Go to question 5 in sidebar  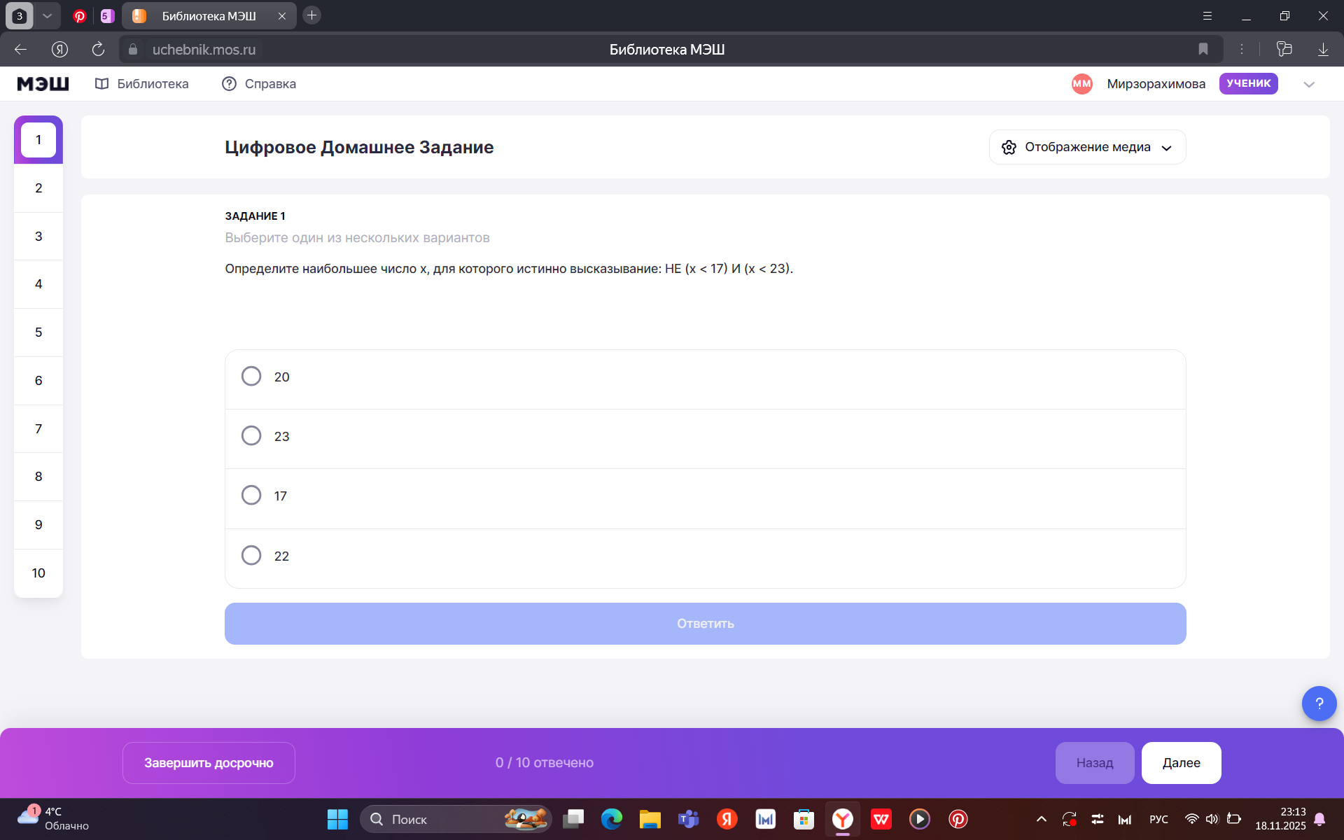pos(38,332)
